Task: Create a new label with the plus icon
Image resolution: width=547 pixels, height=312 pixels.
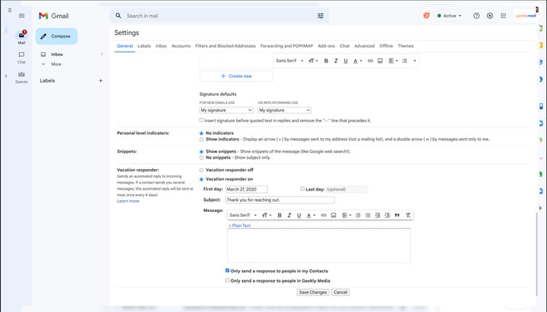Action: click(x=100, y=80)
